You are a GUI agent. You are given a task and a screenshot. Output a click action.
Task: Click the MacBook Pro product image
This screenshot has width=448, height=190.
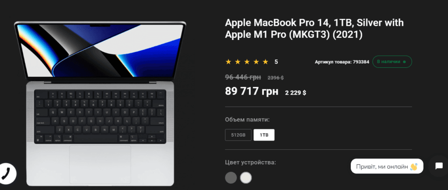pyautogui.click(x=100, y=103)
